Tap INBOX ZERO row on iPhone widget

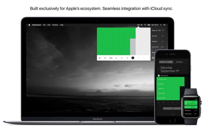pyautogui.click(x=168, y=93)
